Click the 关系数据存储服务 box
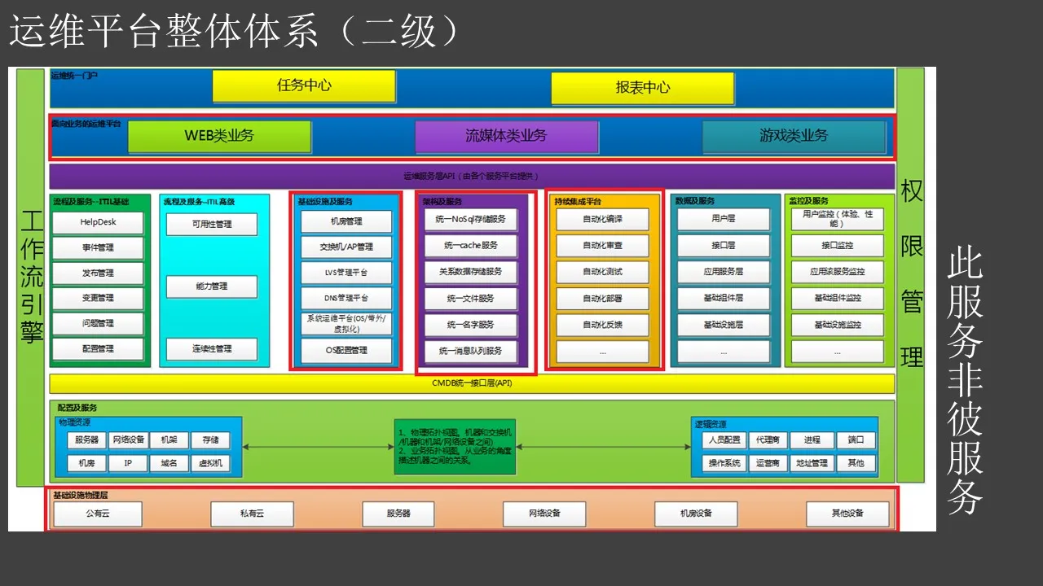1043x586 pixels. (x=472, y=272)
